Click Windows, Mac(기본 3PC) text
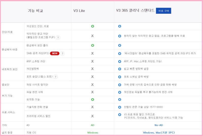Viewport: 203px width, 136px height. point(159,133)
